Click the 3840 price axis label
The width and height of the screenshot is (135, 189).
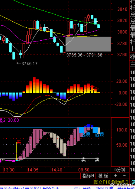point(122,9)
